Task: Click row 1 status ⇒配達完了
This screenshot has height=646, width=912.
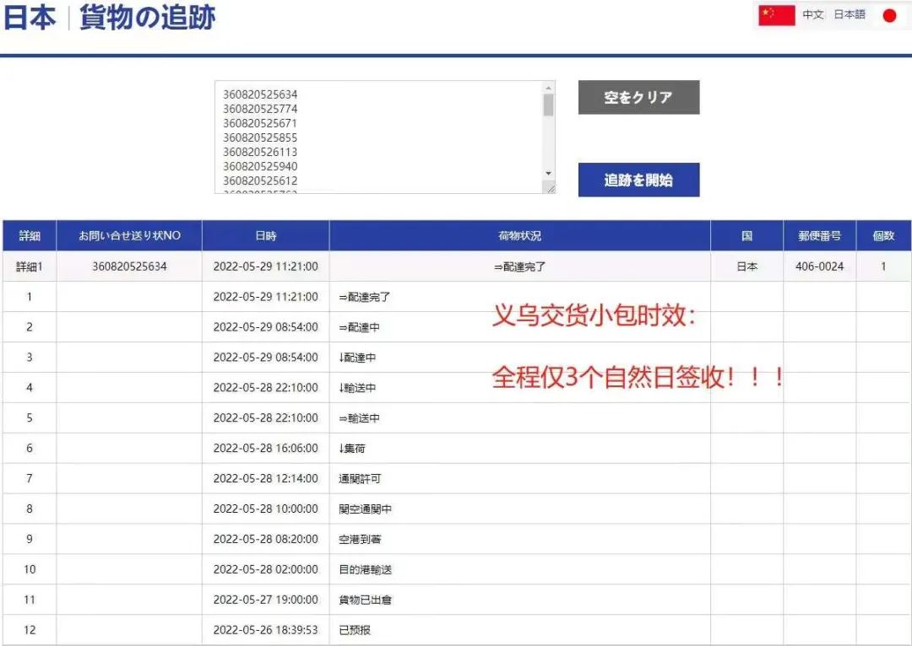Action: (x=365, y=297)
